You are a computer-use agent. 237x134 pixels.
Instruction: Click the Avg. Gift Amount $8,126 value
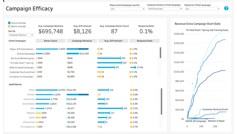pos(82,31)
